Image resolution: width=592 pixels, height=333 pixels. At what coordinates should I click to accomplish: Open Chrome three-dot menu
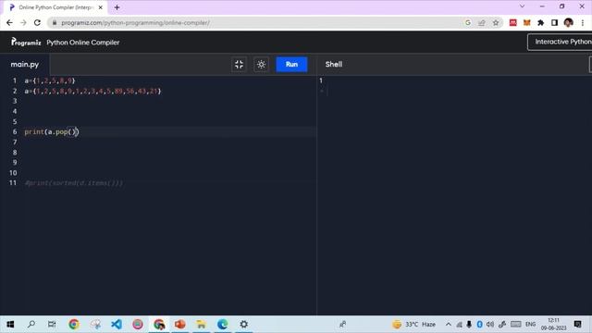[x=583, y=22]
